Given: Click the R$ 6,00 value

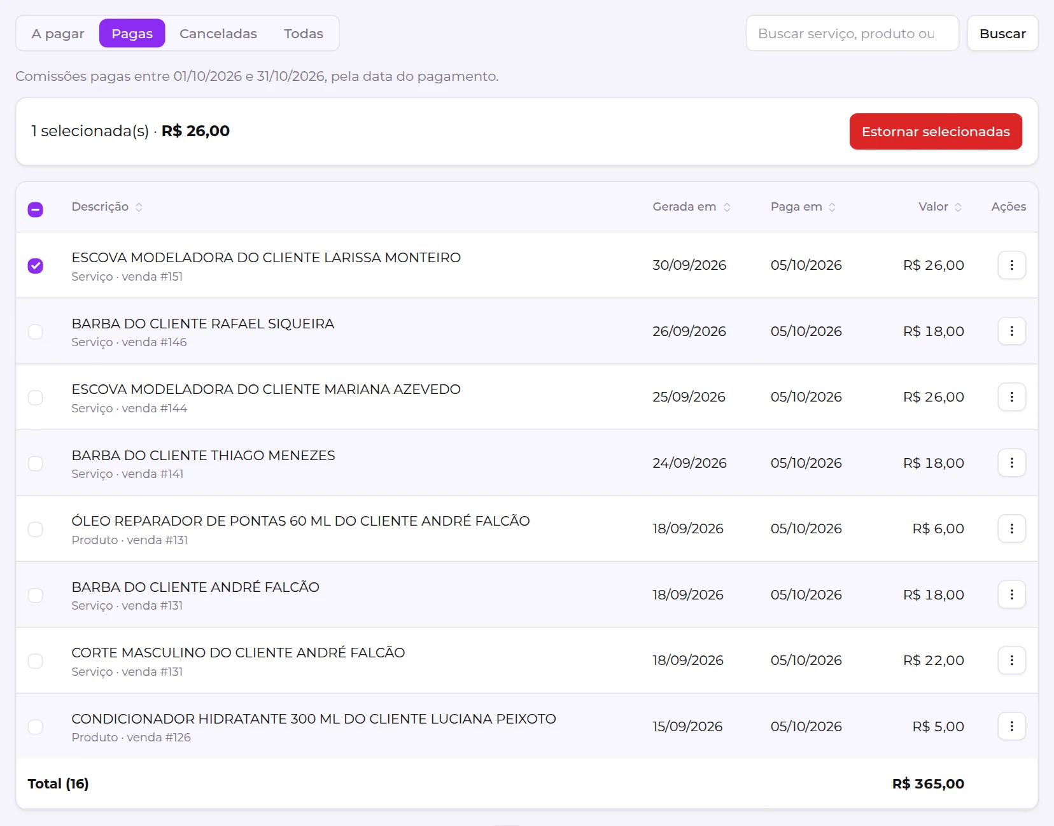Looking at the screenshot, I should tap(938, 529).
